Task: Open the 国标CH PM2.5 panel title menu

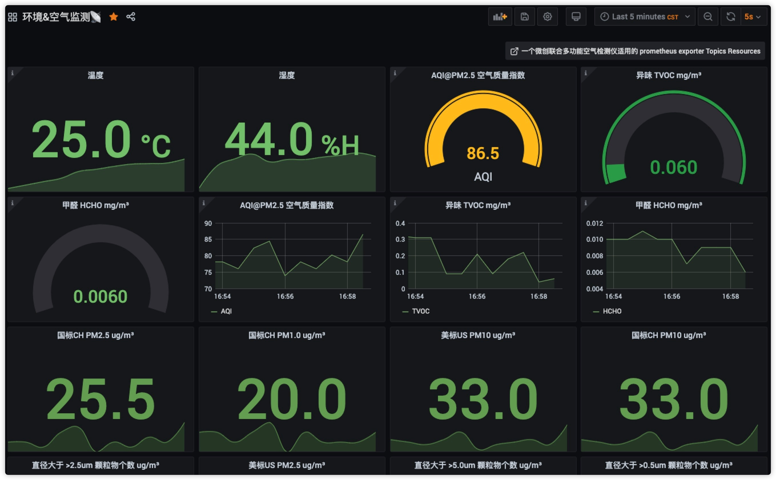Action: 95,335
